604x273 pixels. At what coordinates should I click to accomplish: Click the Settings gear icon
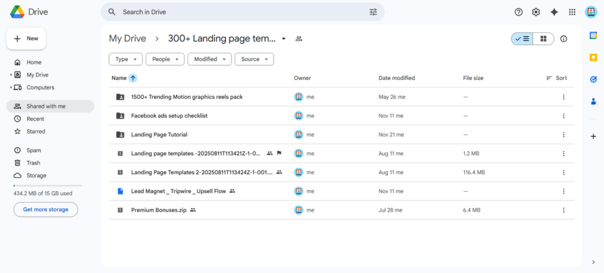tap(536, 12)
